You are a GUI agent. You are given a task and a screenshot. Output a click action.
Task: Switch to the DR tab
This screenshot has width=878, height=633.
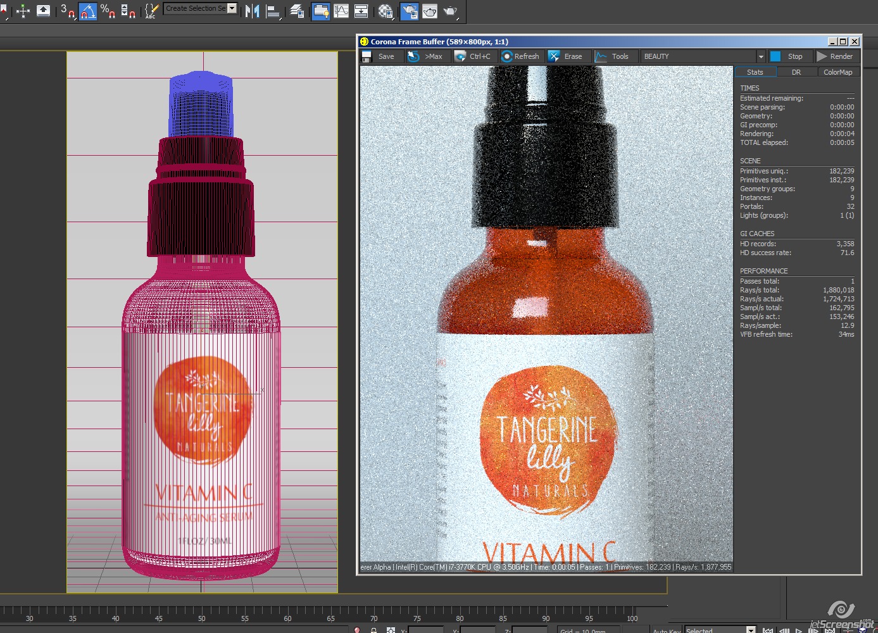(x=796, y=72)
